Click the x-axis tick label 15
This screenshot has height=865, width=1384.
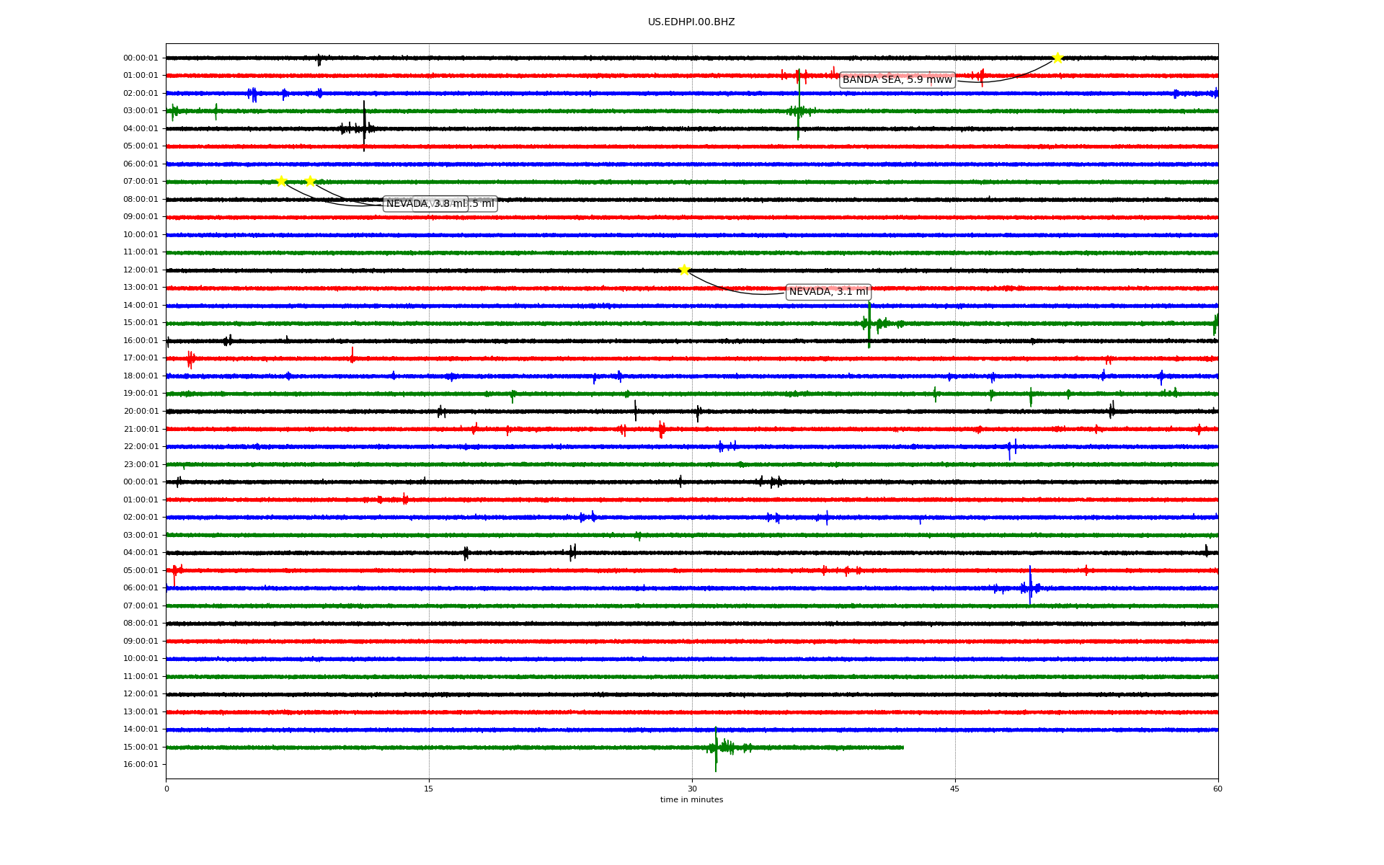coord(429,789)
